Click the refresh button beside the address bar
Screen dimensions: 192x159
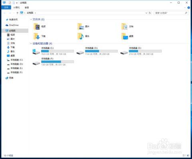150,13
